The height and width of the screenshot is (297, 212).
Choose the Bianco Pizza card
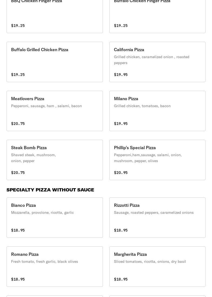click(x=55, y=218)
